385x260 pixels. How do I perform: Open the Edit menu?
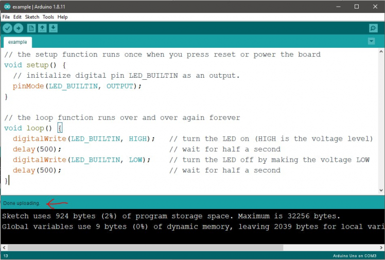17,17
